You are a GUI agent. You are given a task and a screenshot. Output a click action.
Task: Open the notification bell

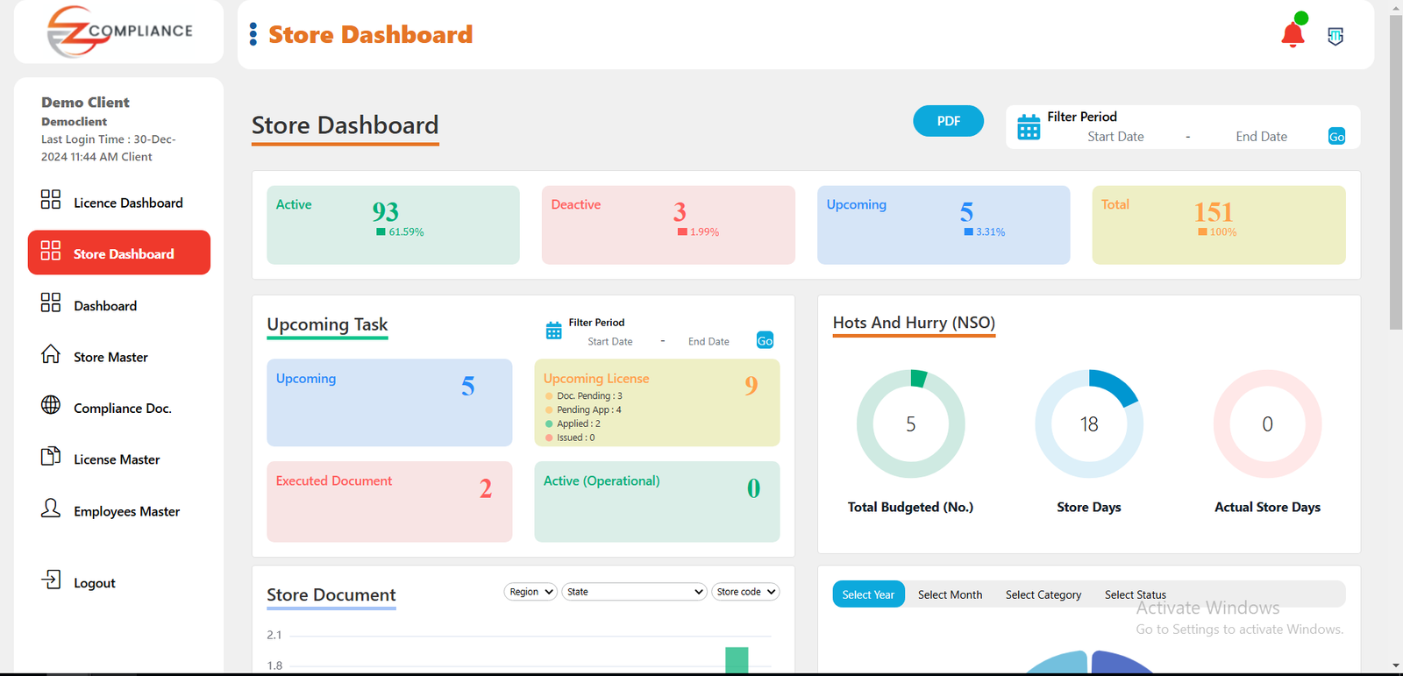coord(1293,34)
